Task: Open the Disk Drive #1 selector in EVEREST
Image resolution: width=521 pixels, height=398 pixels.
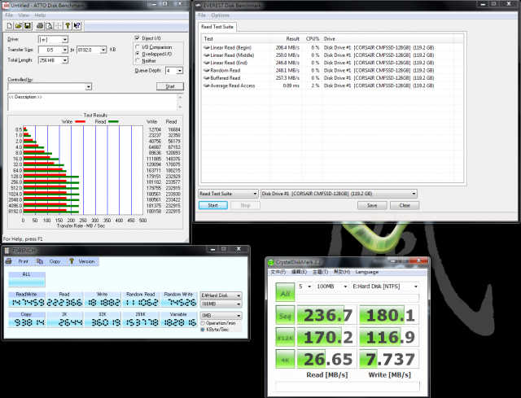Action: pos(339,194)
